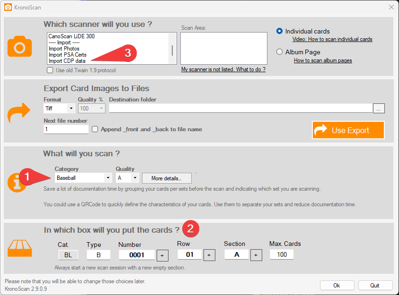Screen dimensions: 399x295
Task: Open the My scanner is not listed link
Action: [x=223, y=69]
